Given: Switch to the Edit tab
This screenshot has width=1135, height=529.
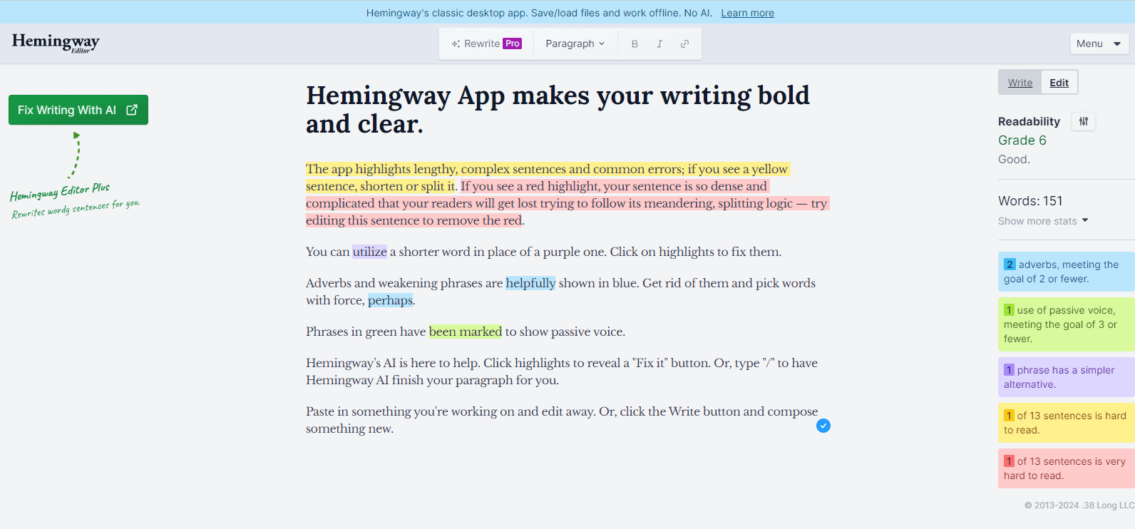Looking at the screenshot, I should [1059, 83].
